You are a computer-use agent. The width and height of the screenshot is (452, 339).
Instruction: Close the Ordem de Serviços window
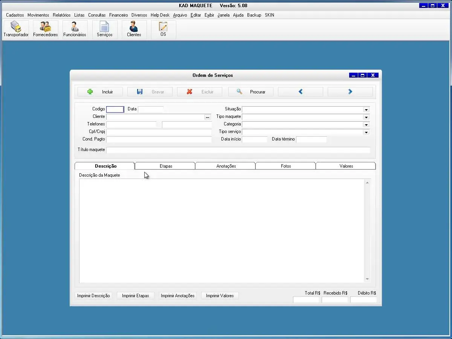pos(373,75)
